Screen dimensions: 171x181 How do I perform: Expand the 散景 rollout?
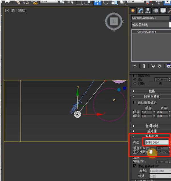pos(151,91)
